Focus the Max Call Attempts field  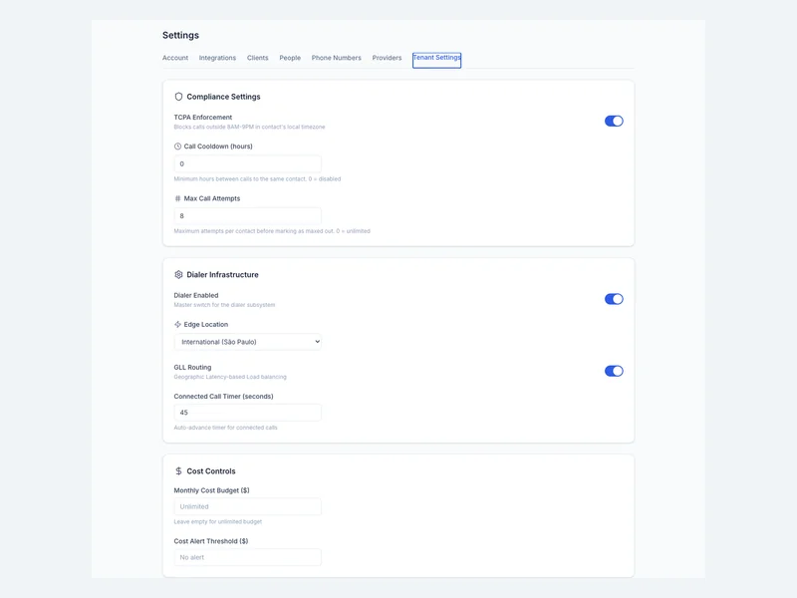[x=247, y=215]
